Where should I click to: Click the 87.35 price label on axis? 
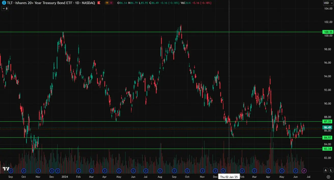click(328, 121)
